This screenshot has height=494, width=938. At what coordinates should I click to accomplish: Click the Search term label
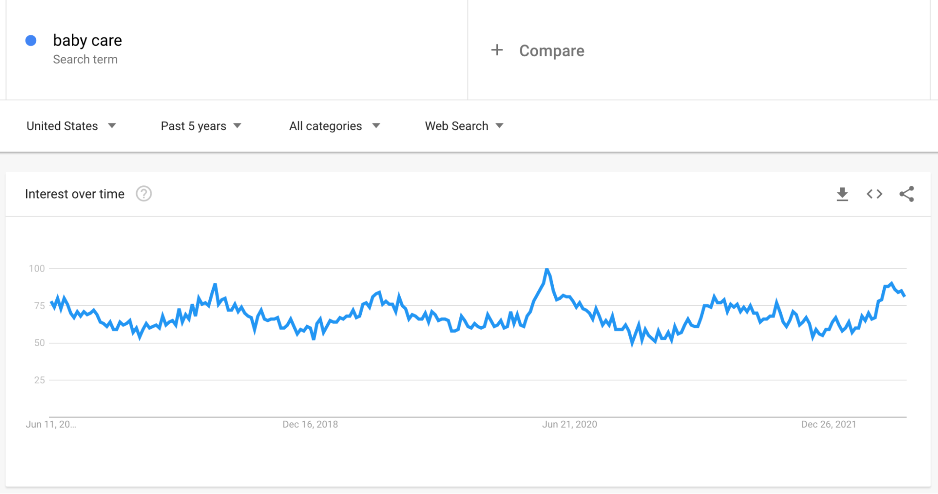(85, 60)
